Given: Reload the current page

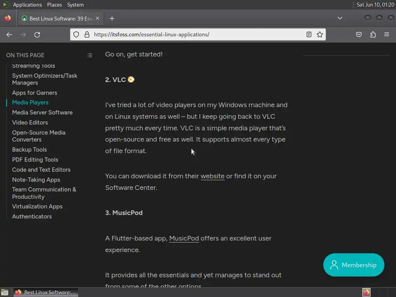Looking at the screenshot, I should point(37,34).
